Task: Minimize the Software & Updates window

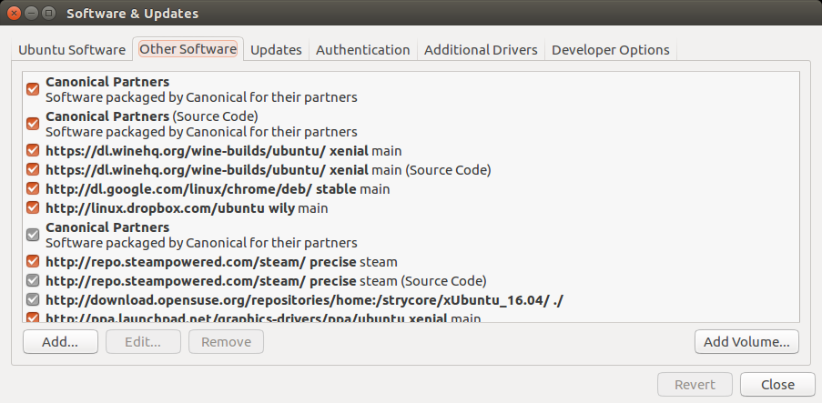Action: point(31,13)
